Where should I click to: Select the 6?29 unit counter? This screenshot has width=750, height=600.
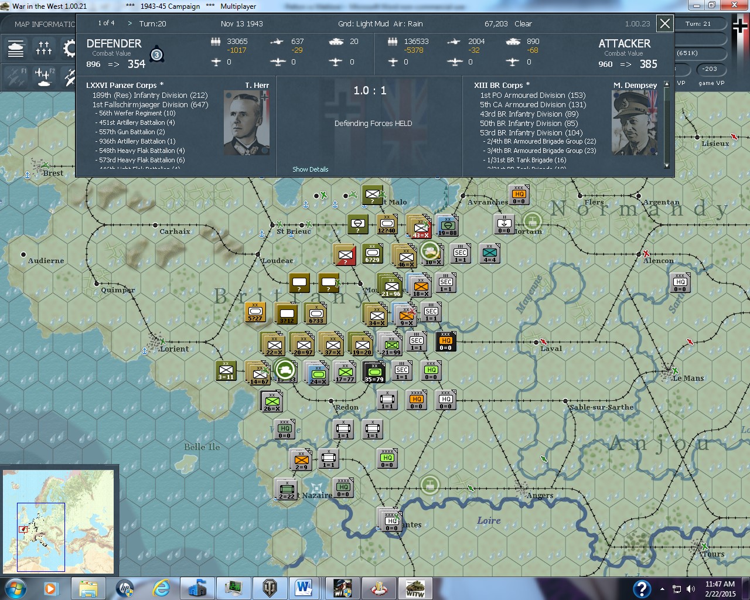pyautogui.click(x=372, y=254)
